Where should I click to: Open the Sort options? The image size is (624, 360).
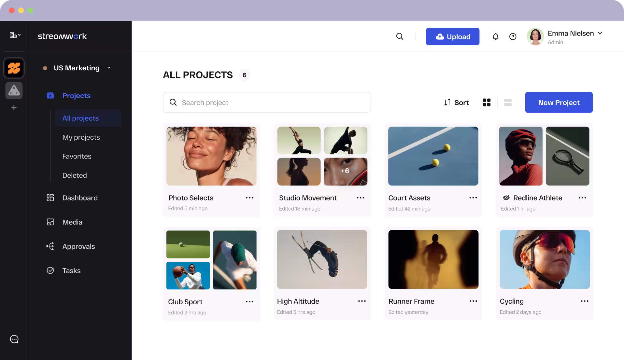pos(456,103)
